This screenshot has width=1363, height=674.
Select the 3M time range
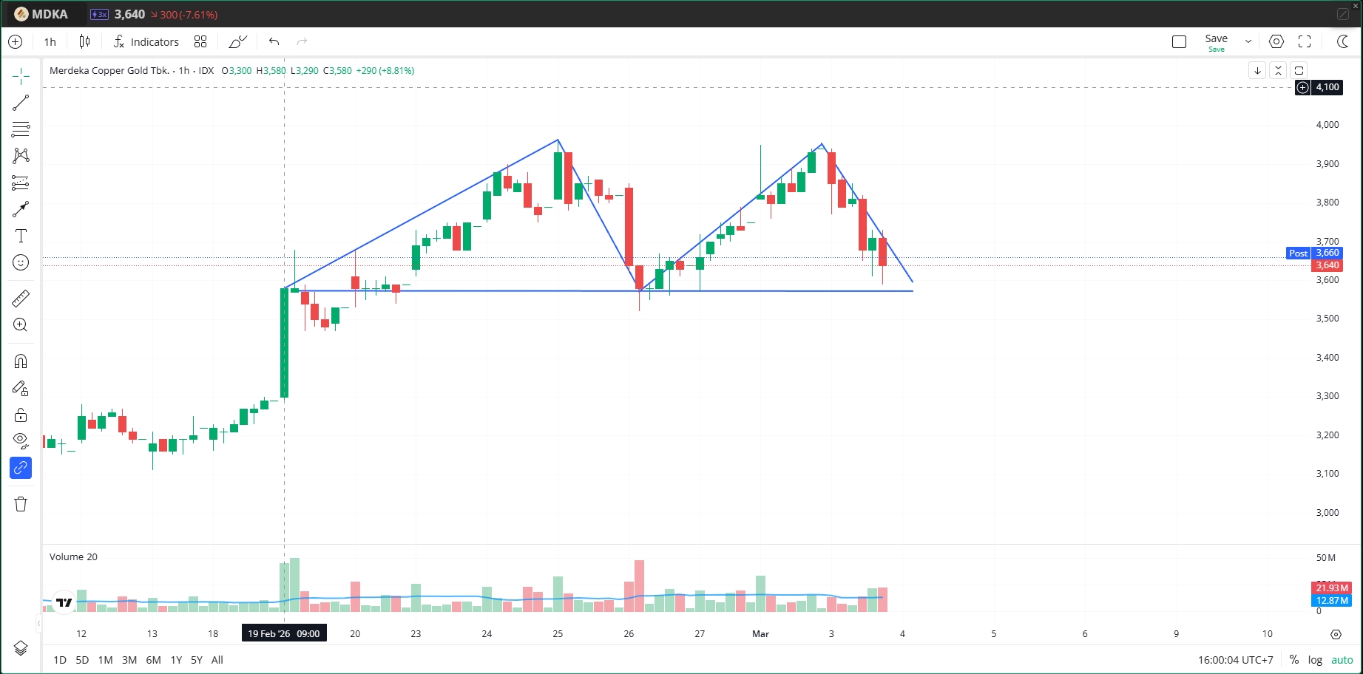tap(129, 660)
